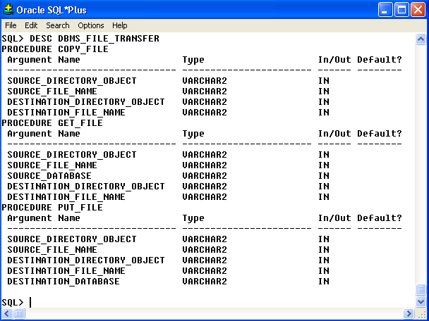Click VARCHAR2 type of DESTINATION_DATABASE row
Screen dimensions: 429x321
pyautogui.click(x=205, y=282)
